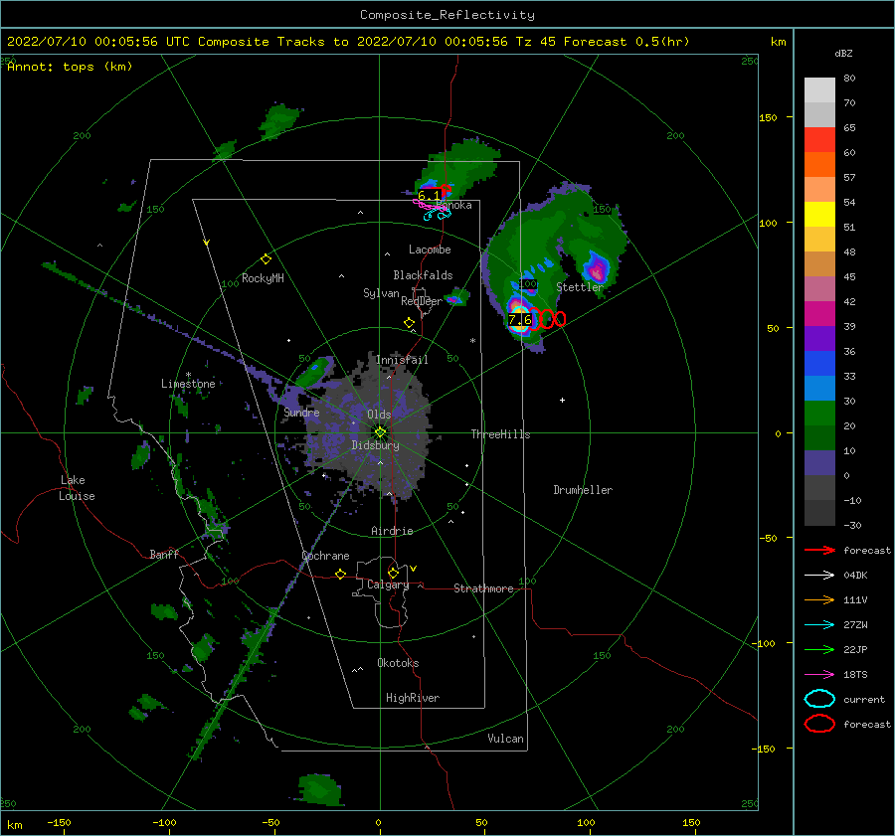The image size is (895, 836).
Task: Click the red swatch in dBZ scale
Action: pos(819,139)
